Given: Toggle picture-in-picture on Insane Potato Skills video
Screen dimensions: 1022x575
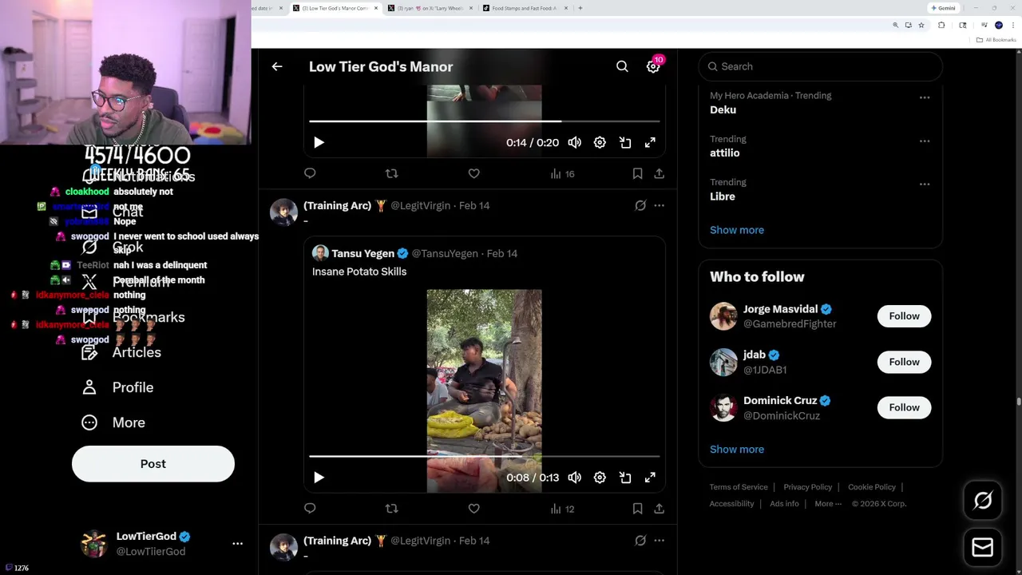Looking at the screenshot, I should pyautogui.click(x=625, y=478).
